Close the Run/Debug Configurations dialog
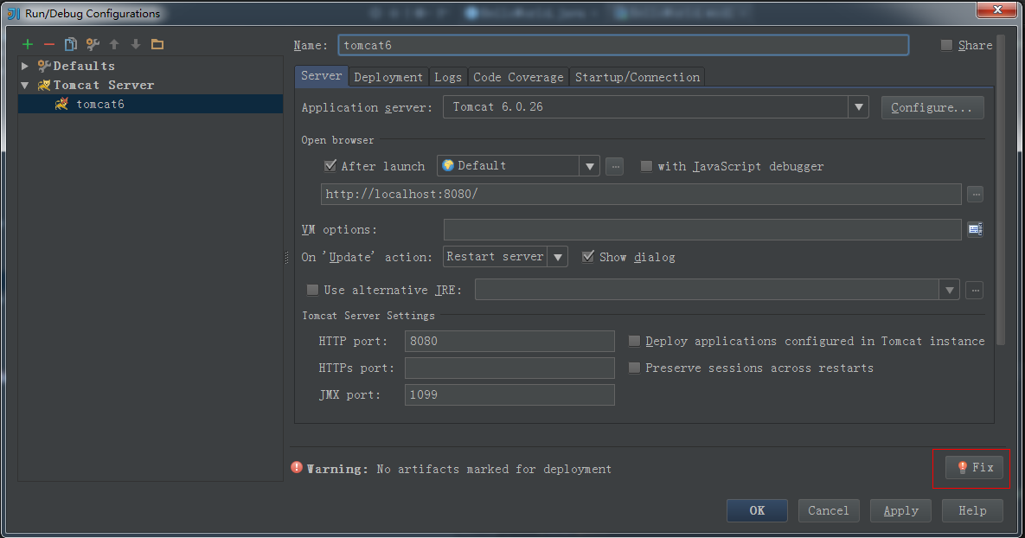The height and width of the screenshot is (538, 1025). (x=997, y=10)
